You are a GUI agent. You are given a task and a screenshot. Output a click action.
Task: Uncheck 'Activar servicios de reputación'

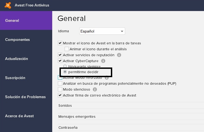60,55
